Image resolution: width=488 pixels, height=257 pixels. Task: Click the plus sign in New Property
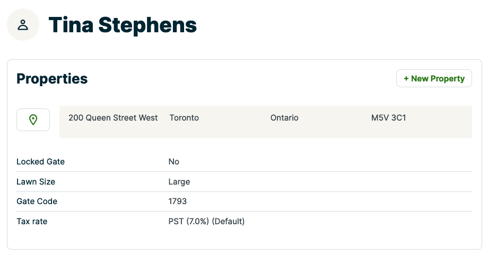tap(406, 79)
